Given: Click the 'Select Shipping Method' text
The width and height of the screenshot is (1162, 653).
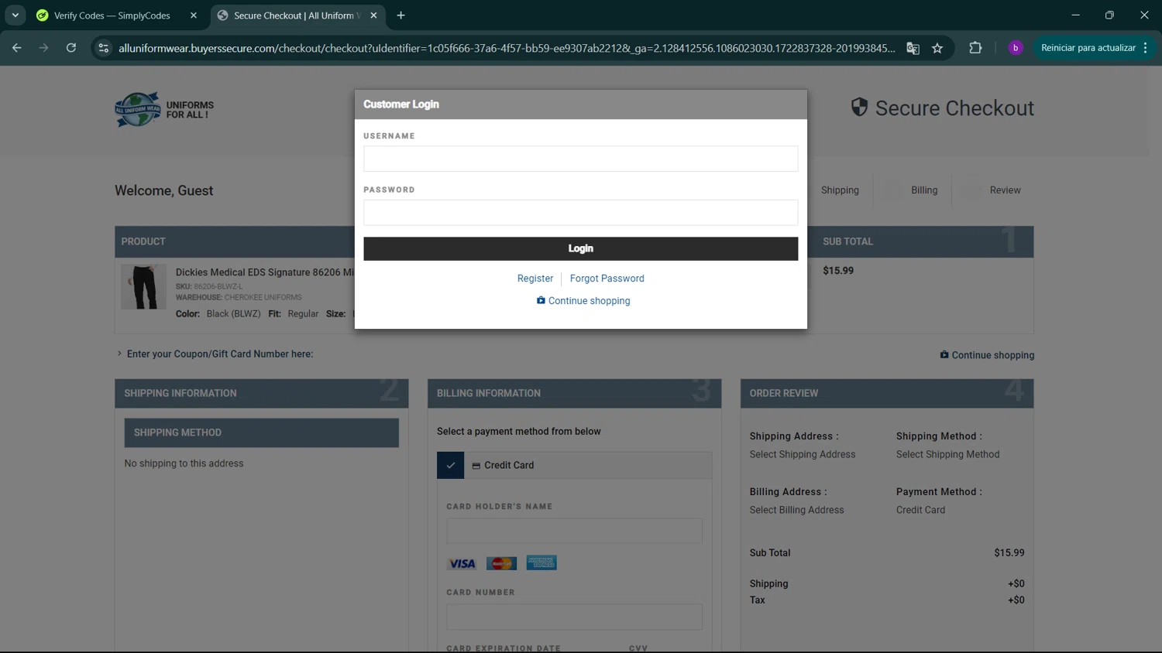Looking at the screenshot, I should (x=947, y=455).
